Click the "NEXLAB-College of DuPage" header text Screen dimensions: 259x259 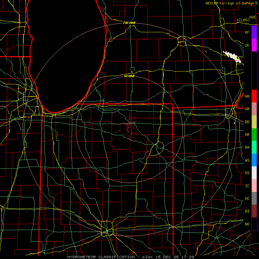[230, 3]
